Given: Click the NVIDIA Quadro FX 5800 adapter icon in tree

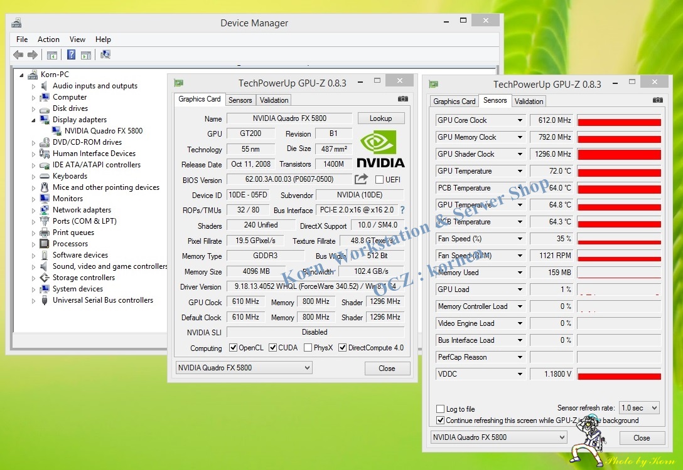Looking at the screenshot, I should (56, 131).
